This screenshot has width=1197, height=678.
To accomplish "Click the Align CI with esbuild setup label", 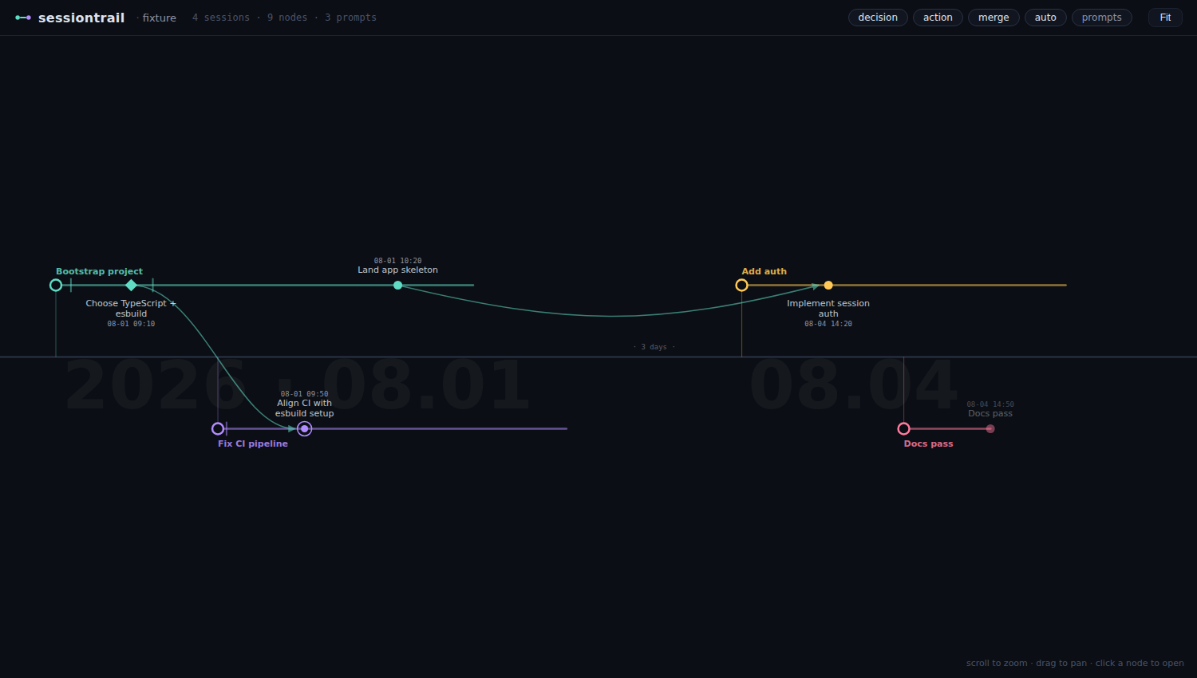I will coord(304,408).
